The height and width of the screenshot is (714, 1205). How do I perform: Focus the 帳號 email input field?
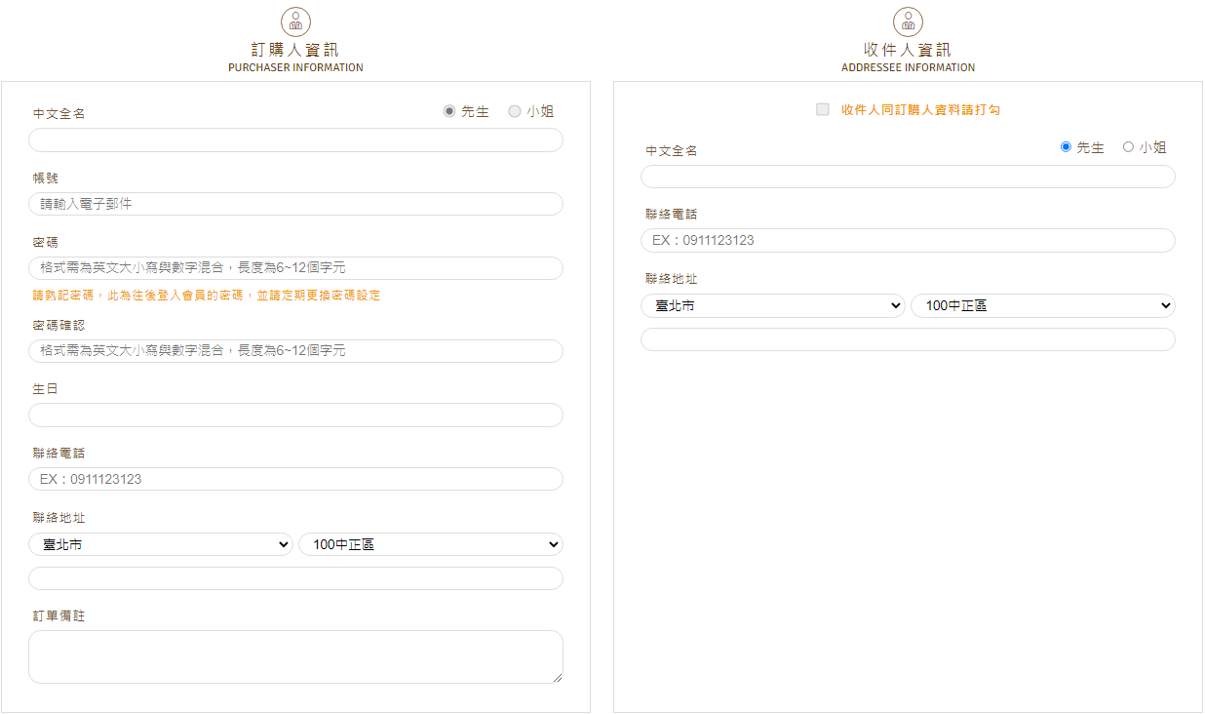click(295, 204)
